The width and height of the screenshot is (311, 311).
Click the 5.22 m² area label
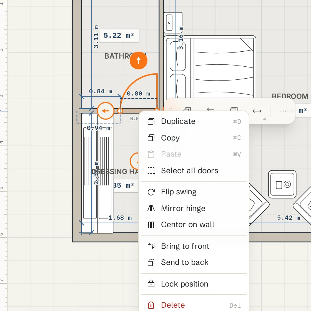(119, 36)
